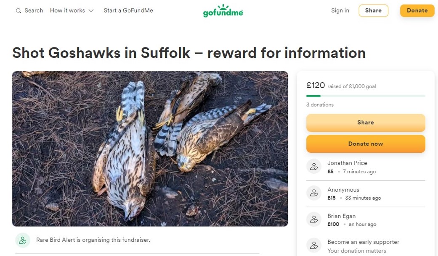The height and width of the screenshot is (256, 438).
Task: Click the 3 donations count
Action: click(320, 104)
